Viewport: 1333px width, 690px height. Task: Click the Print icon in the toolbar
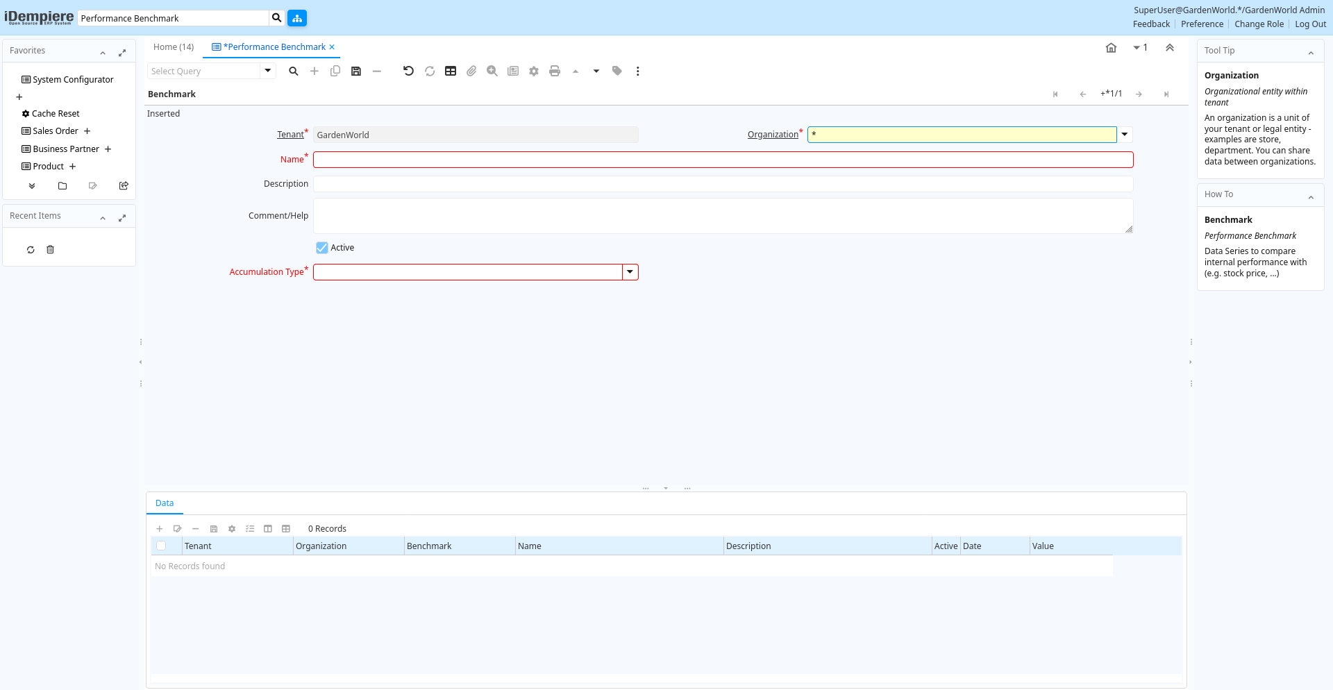[554, 71]
